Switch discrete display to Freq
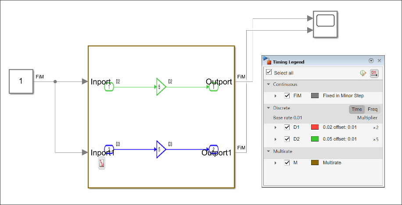402x205 pixels. 373,109
